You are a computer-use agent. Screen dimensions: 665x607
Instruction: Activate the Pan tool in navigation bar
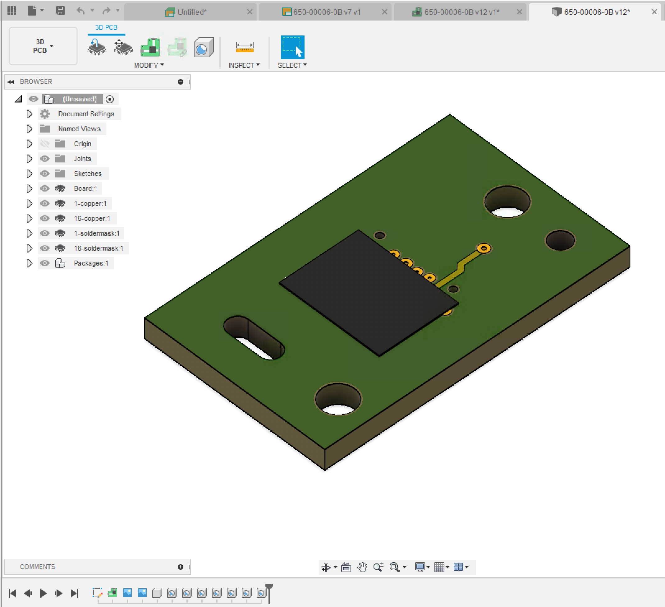[362, 567]
